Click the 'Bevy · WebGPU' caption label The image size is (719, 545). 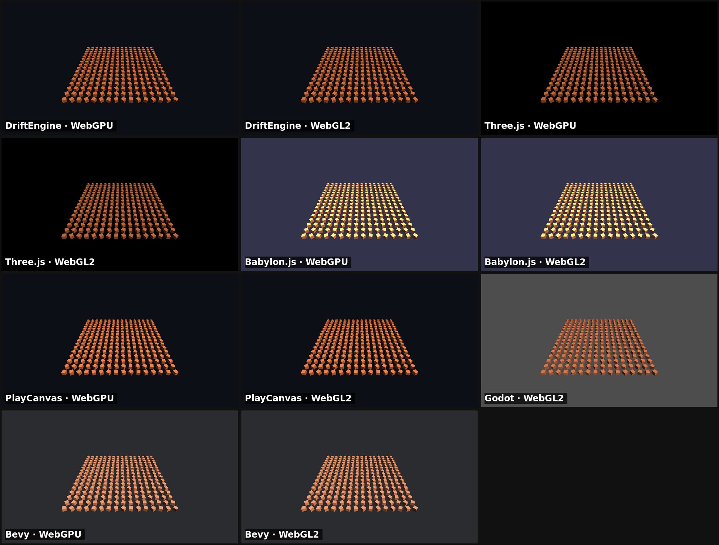43,535
